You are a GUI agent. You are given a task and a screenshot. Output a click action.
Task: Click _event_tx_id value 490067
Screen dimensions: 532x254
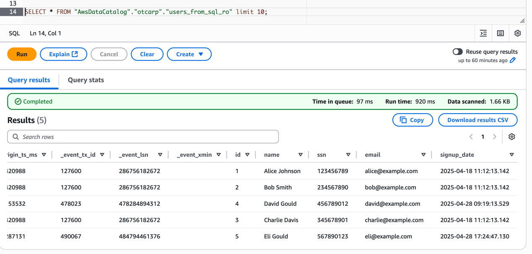pos(71,236)
